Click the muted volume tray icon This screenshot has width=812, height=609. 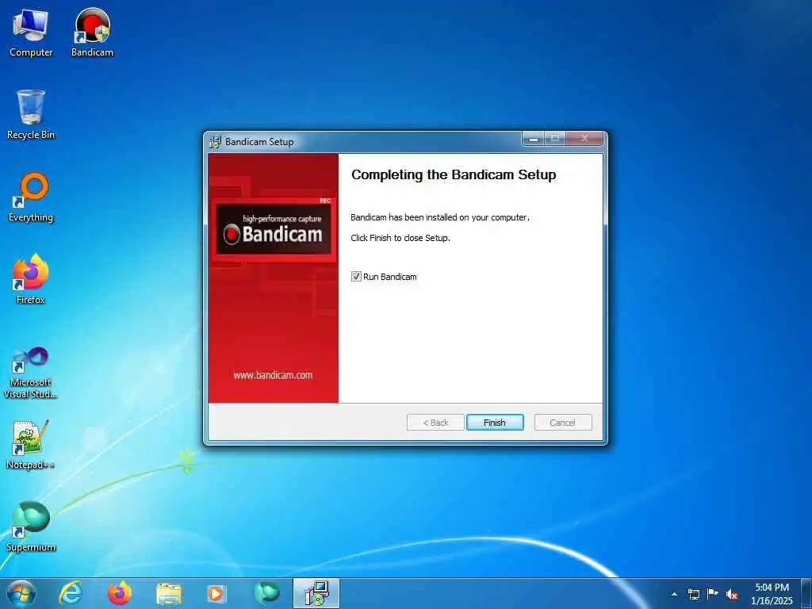point(732,595)
